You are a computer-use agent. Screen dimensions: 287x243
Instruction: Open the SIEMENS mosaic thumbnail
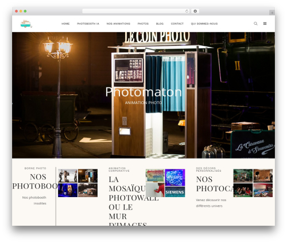pyautogui.click(x=175, y=192)
